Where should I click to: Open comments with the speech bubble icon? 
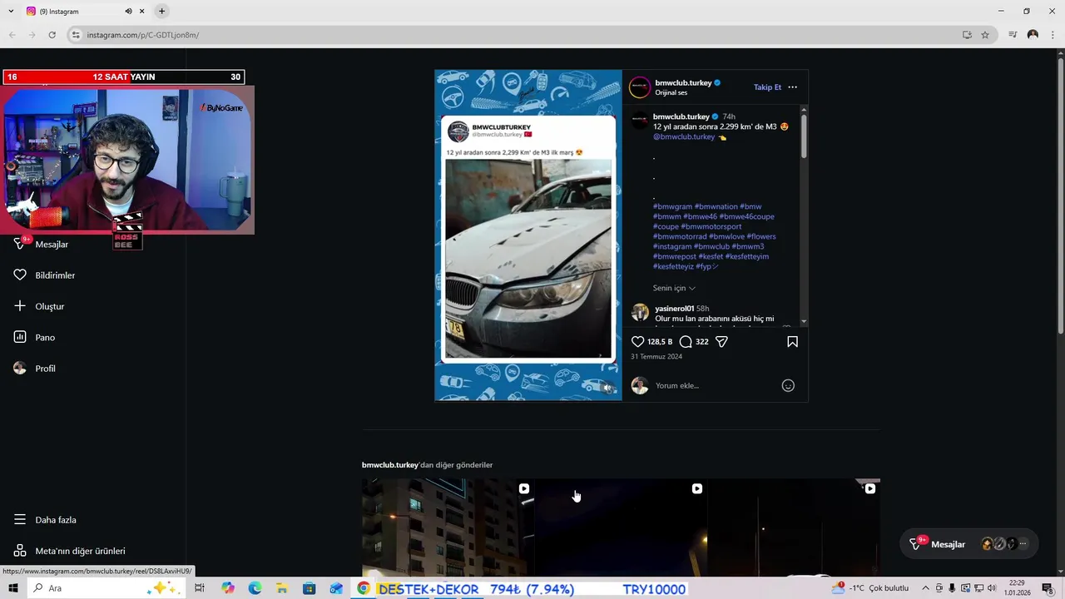pyautogui.click(x=686, y=342)
